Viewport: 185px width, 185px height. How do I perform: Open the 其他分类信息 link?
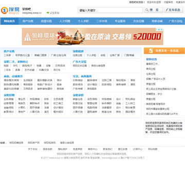coord(98,66)
